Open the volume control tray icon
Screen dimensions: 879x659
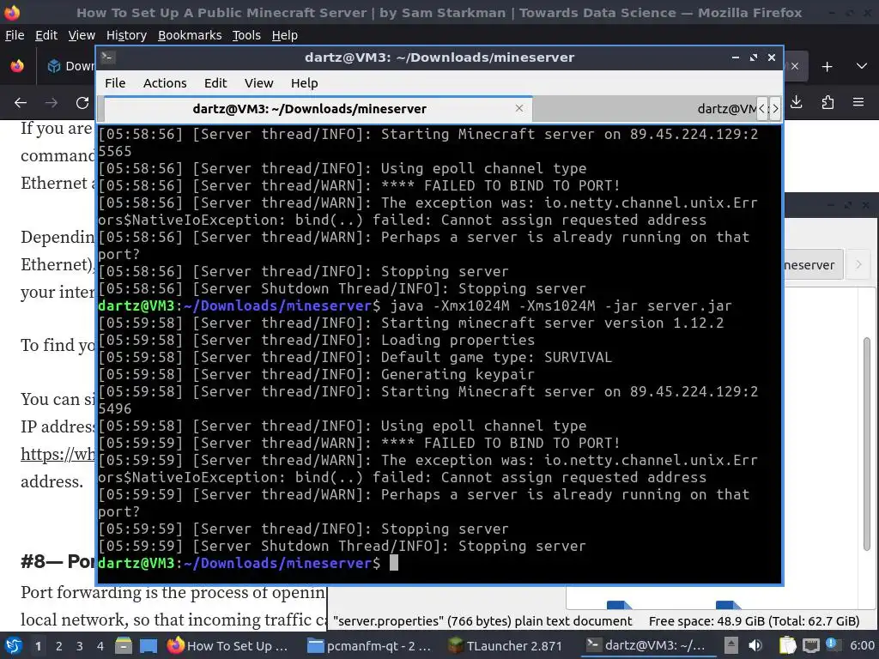(x=755, y=645)
